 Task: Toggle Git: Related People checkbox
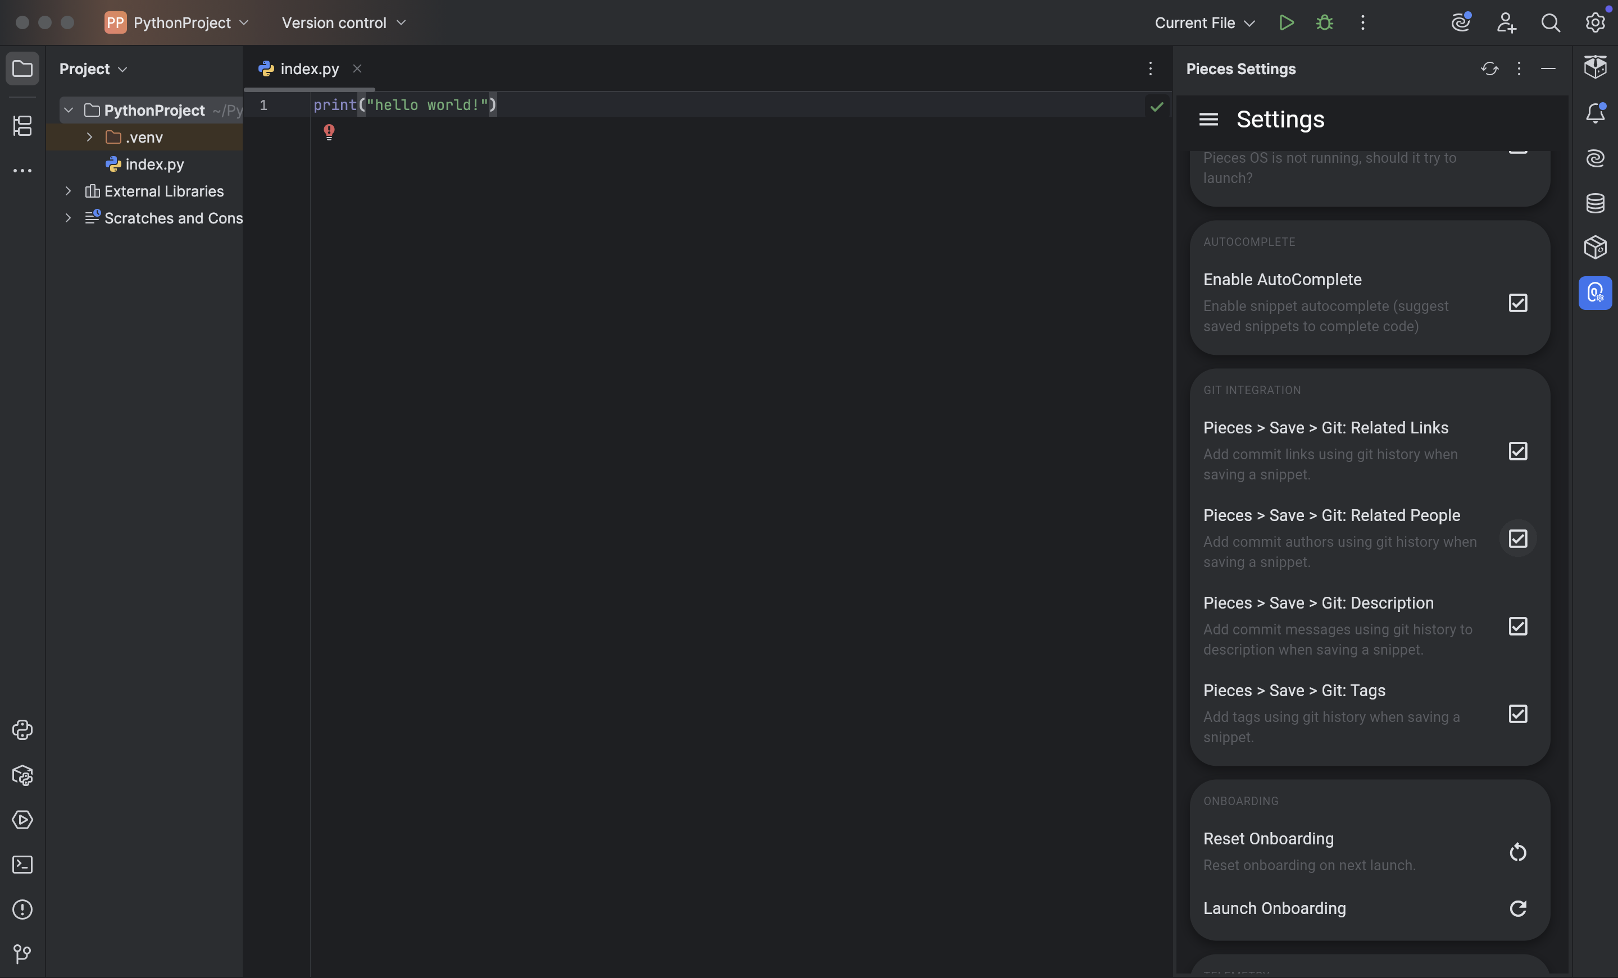tap(1517, 538)
